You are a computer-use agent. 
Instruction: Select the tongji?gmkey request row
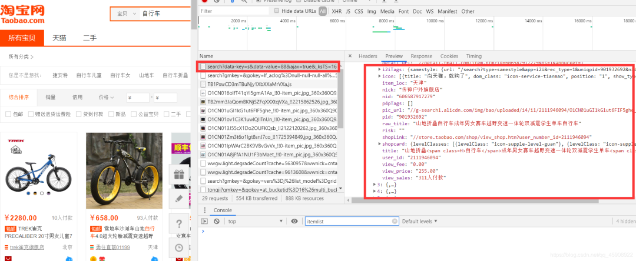268,189
